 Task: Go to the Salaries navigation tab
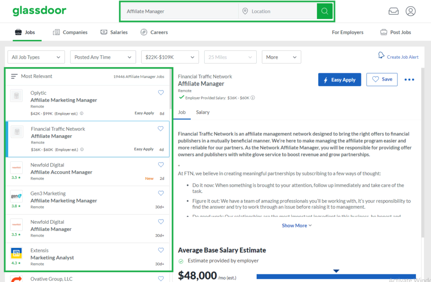point(114,32)
